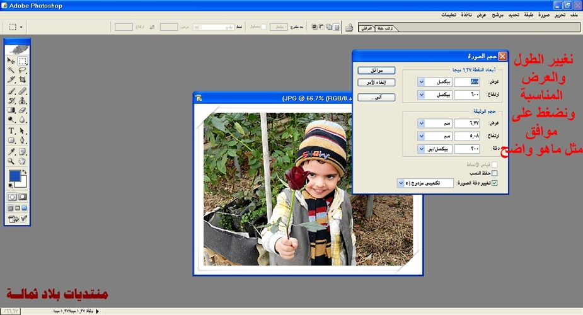Select the Lasso tool
Image resolution: width=583 pixels, height=315 pixels.
22,70
